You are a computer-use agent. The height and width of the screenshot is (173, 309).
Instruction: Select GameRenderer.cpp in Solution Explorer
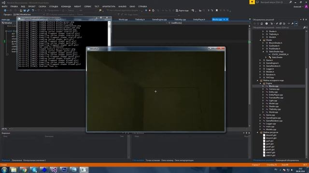[x=274, y=121]
